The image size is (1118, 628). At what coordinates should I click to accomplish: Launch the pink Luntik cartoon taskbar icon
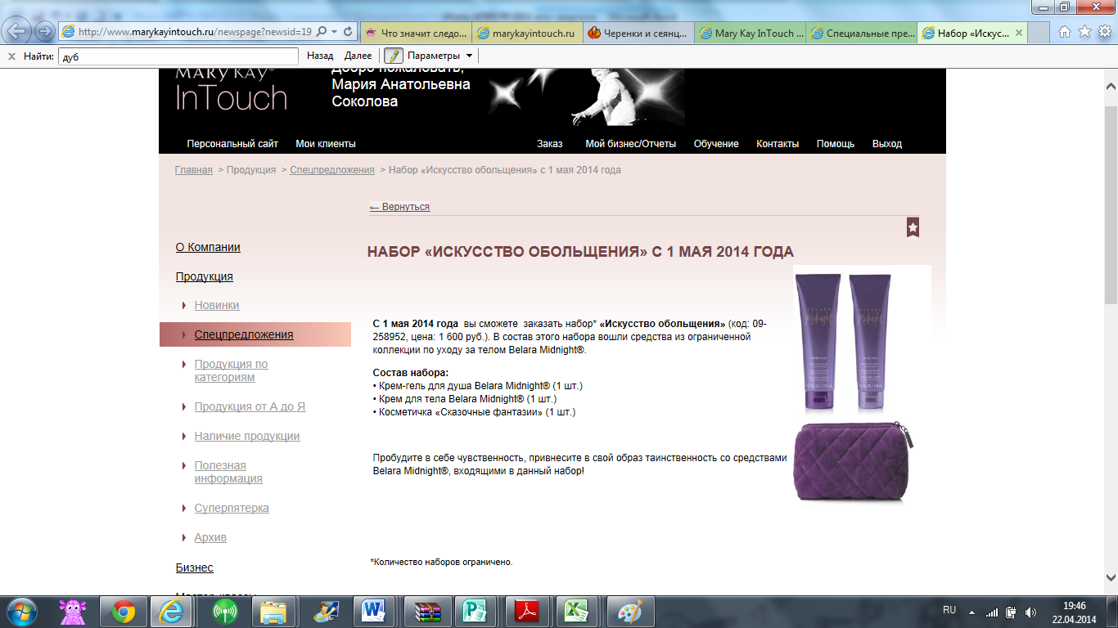point(74,612)
